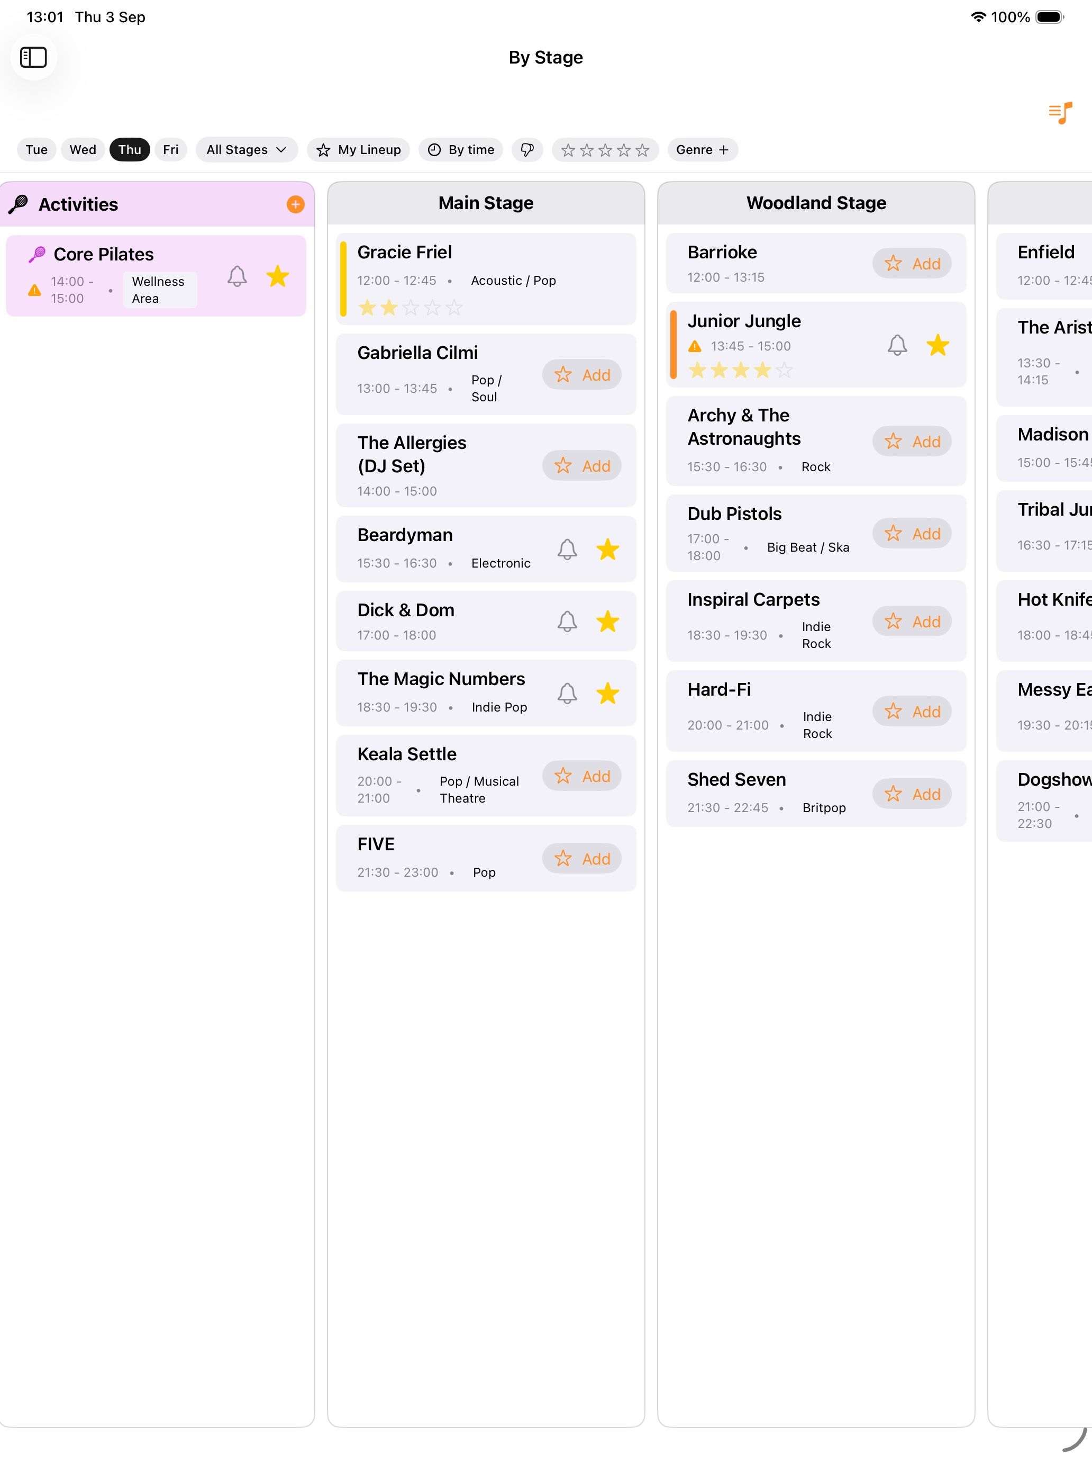Click the Dogshow set title

(1054, 779)
